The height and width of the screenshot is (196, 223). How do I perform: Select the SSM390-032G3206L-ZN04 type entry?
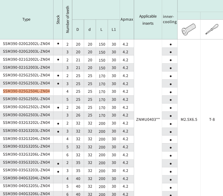coord(26,154)
